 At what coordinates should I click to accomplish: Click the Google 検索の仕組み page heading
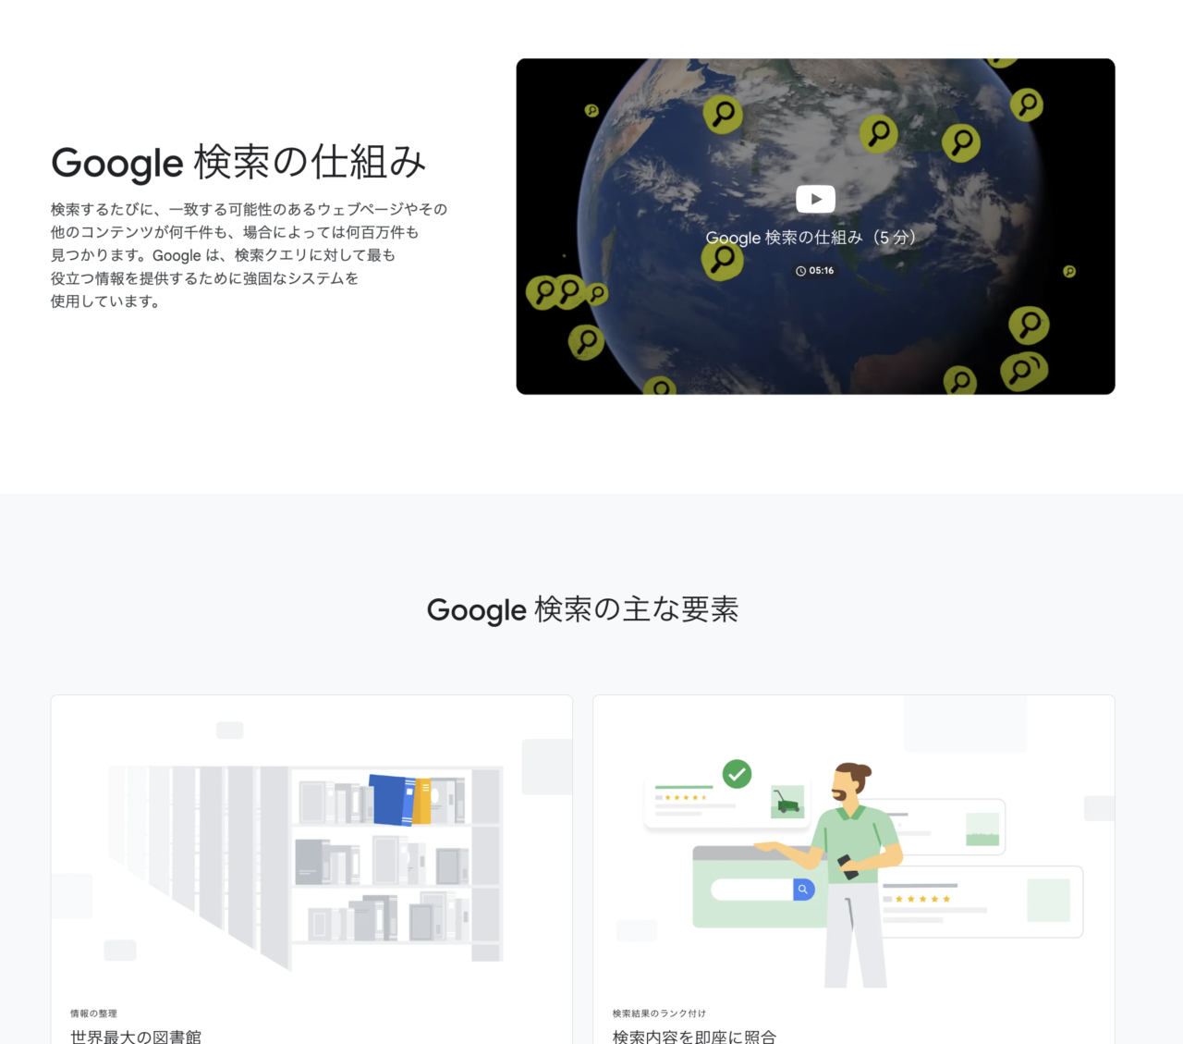238,163
